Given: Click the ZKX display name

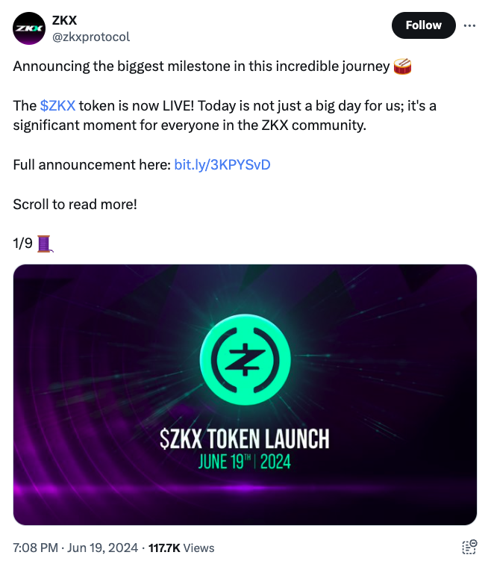Looking at the screenshot, I should (64, 20).
